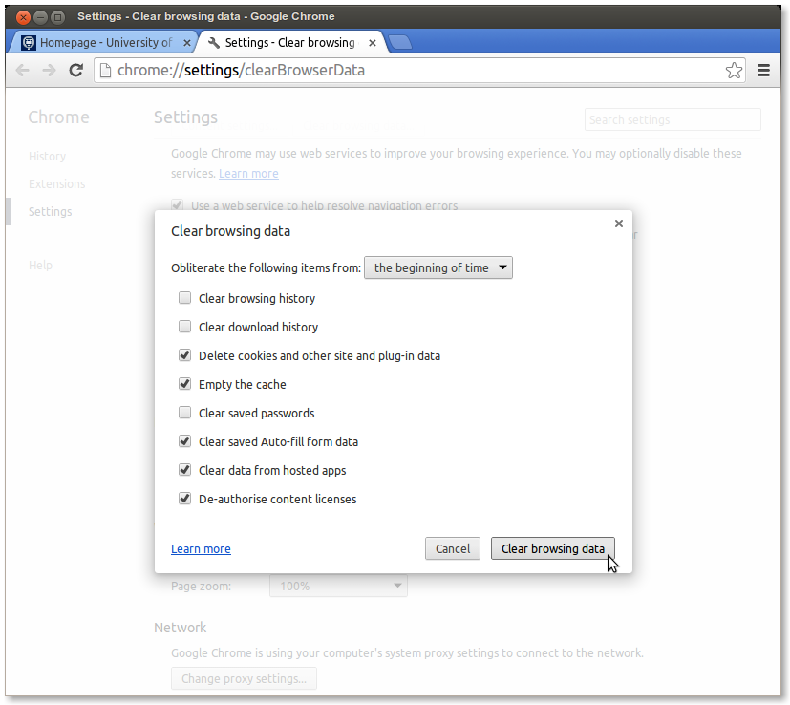Screen dimensions: 790x705
Task: Reload the current page
Action: (76, 70)
